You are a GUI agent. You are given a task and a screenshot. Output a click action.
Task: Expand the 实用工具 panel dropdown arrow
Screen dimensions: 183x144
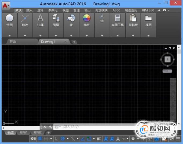118,36
